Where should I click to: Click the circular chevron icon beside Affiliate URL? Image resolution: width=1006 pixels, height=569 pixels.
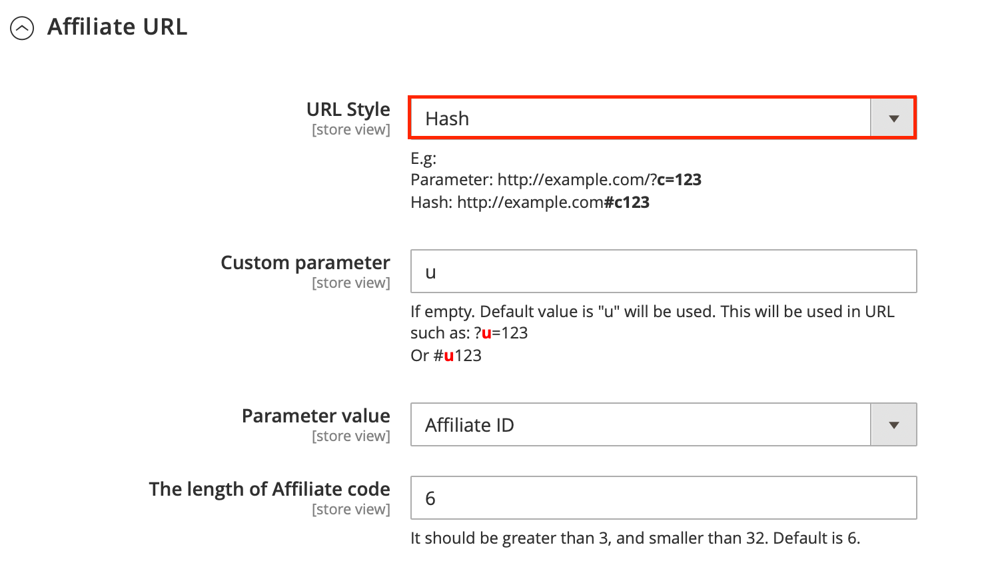coord(24,27)
